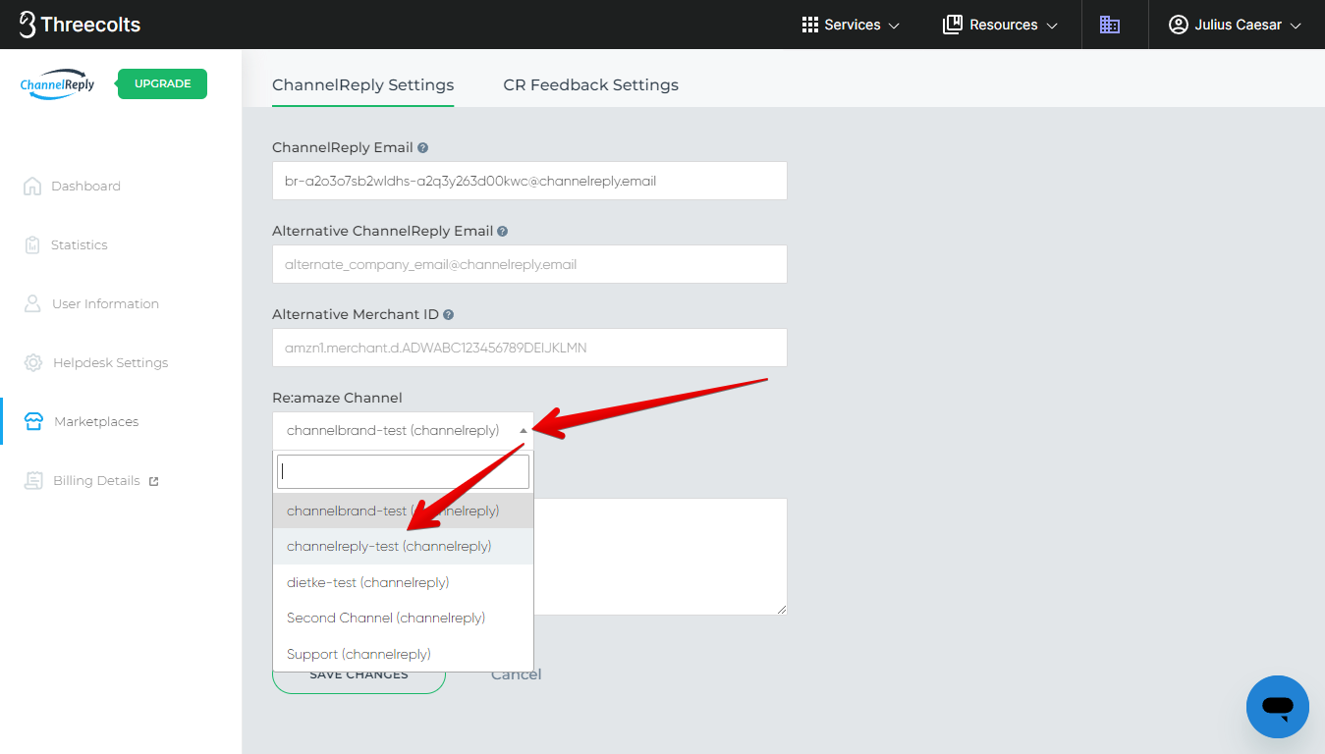Click the ChannelReply Email field

coord(529,181)
